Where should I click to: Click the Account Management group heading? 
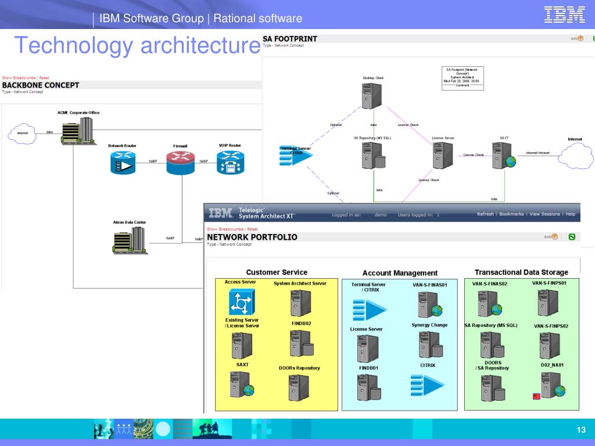pyautogui.click(x=400, y=273)
